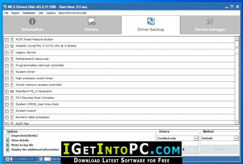243x164 pixels.
Task: Check the System CMOS_real time clock checkbox
Action: (x=7, y=104)
